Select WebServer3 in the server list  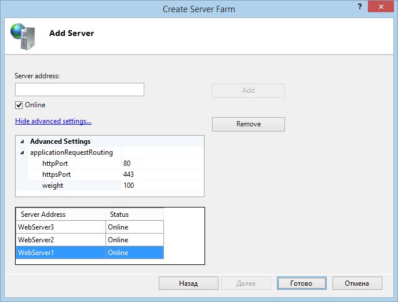(61, 227)
